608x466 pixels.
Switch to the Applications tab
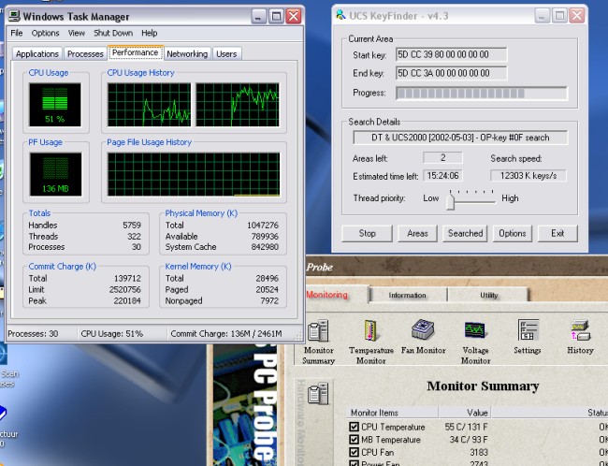pos(37,54)
